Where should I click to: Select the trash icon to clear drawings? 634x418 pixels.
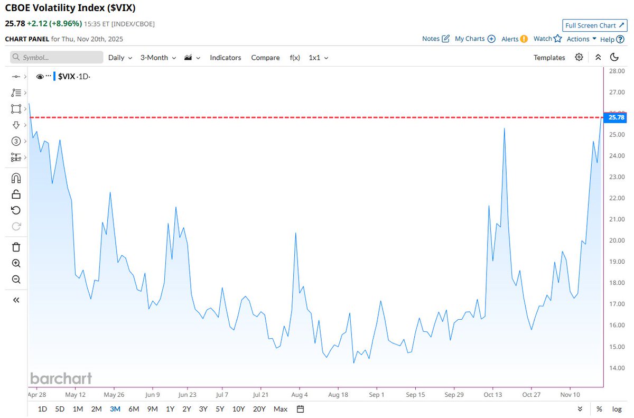coord(16,247)
